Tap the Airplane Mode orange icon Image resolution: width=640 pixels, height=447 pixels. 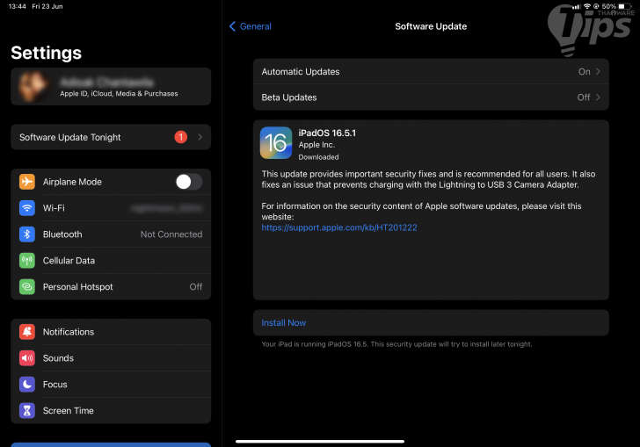27,182
